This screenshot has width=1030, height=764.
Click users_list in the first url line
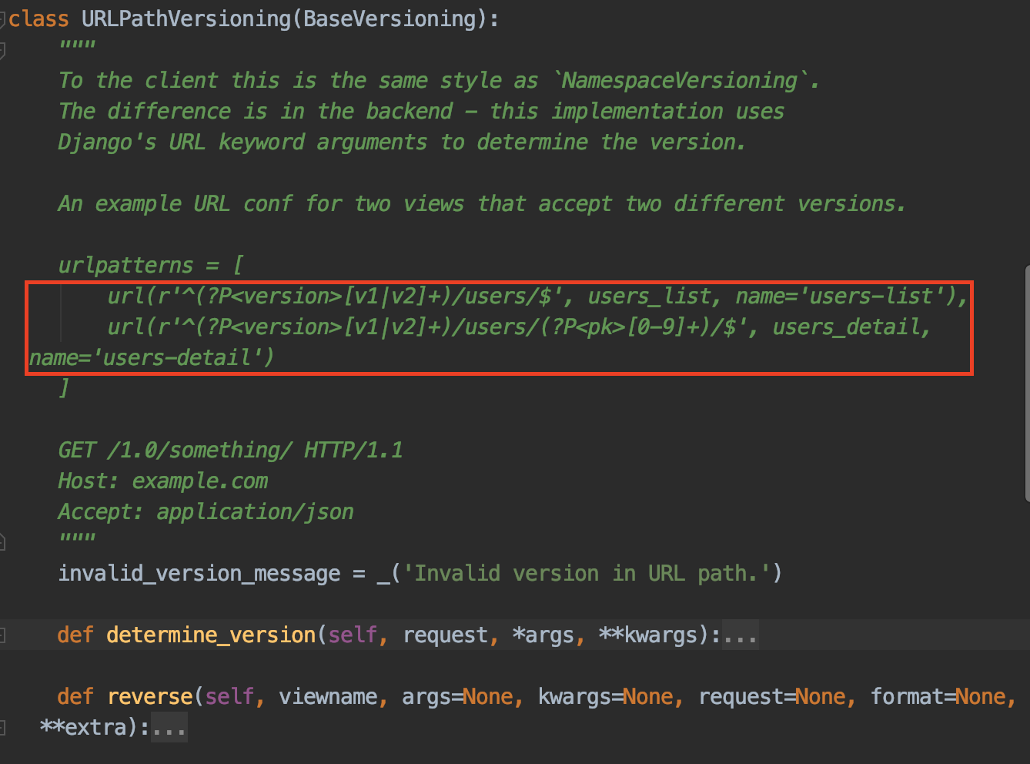pyautogui.click(x=649, y=297)
